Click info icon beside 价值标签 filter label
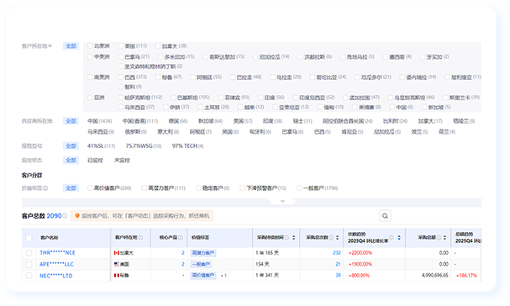This screenshot has width=510, height=306. pyautogui.click(x=45, y=188)
